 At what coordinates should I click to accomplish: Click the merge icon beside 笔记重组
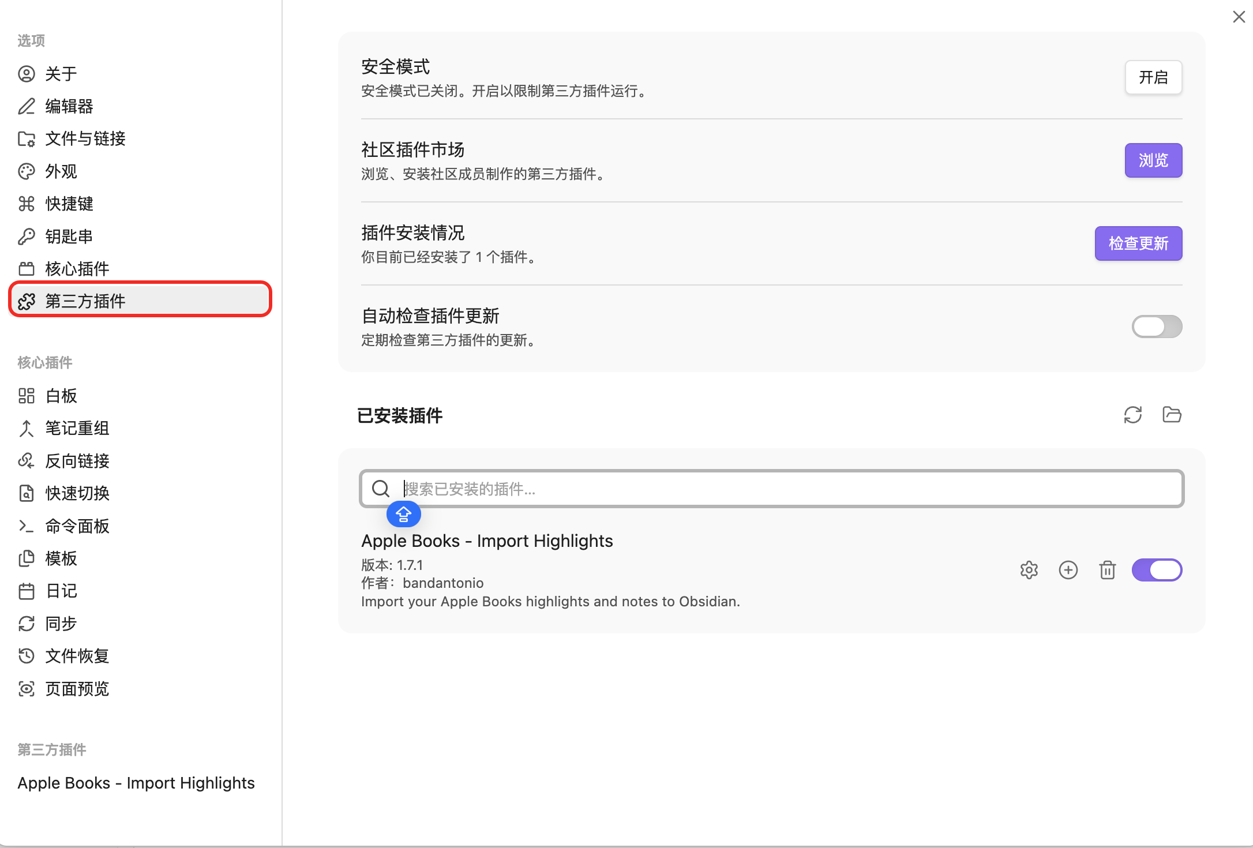pos(27,428)
